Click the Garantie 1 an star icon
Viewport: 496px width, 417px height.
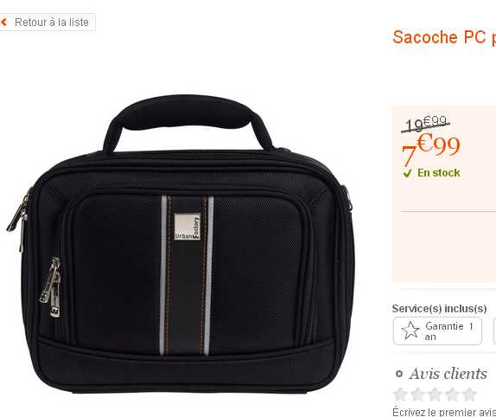pos(410,330)
